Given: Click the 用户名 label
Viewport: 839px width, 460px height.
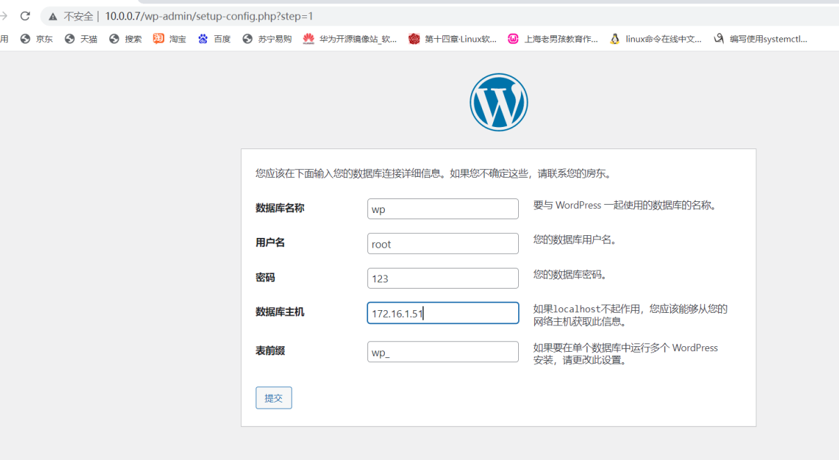Looking at the screenshot, I should pyautogui.click(x=270, y=242).
